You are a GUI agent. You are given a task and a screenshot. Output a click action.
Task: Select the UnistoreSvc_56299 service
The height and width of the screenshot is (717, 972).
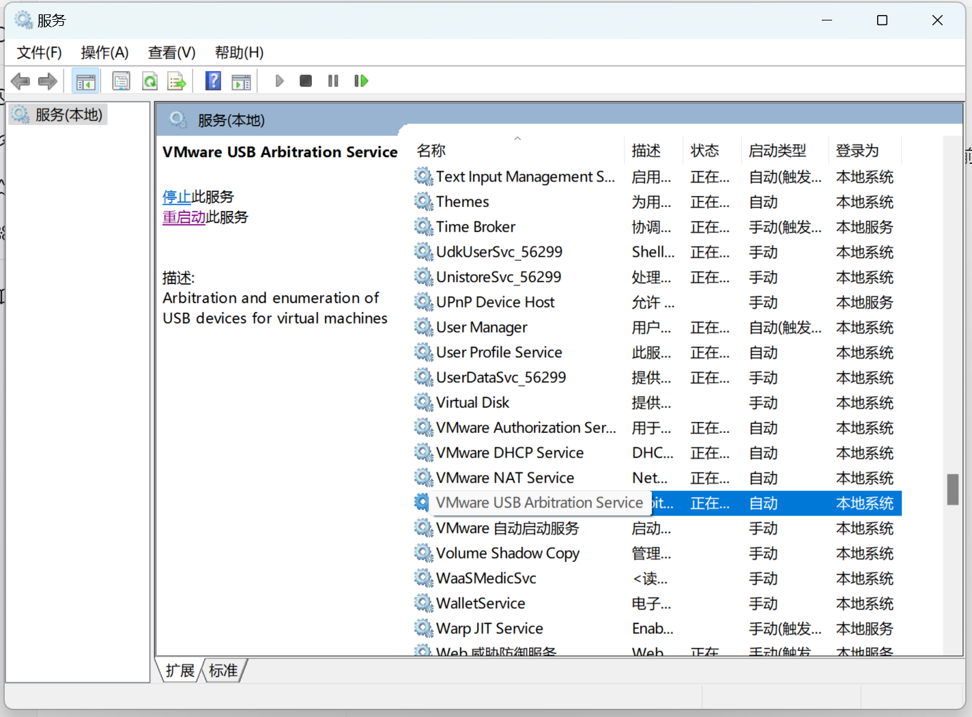coord(657,277)
